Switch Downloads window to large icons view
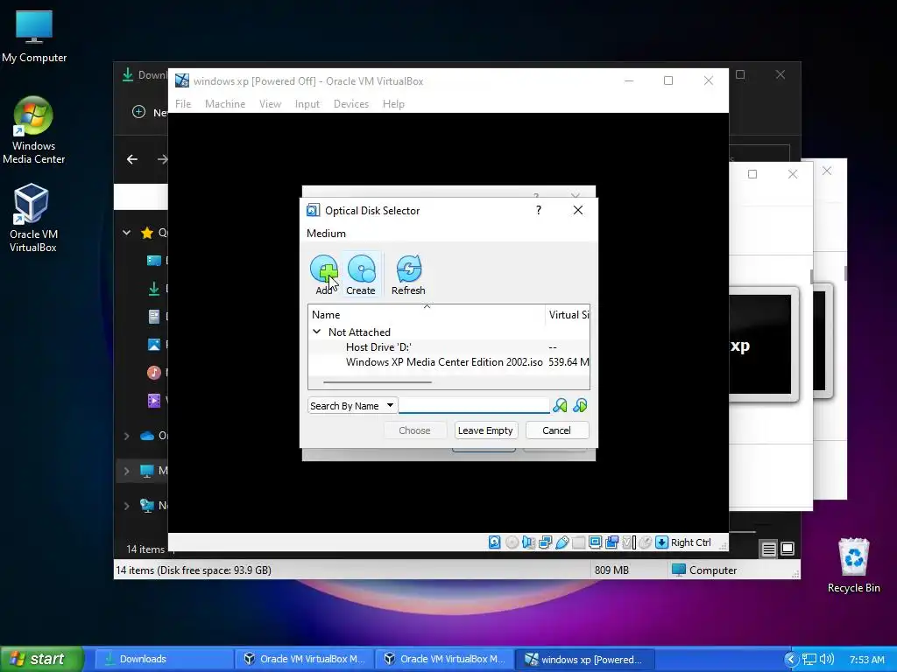 click(788, 549)
